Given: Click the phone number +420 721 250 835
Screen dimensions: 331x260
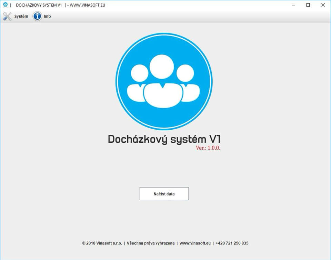Looking at the screenshot, I should [232, 243].
